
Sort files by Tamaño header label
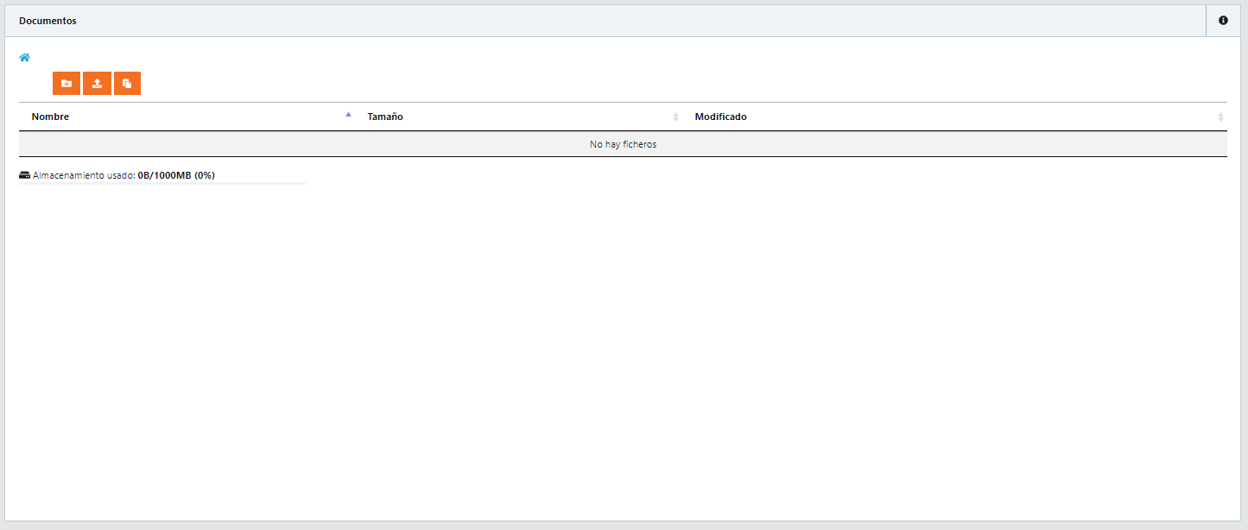[x=385, y=117]
